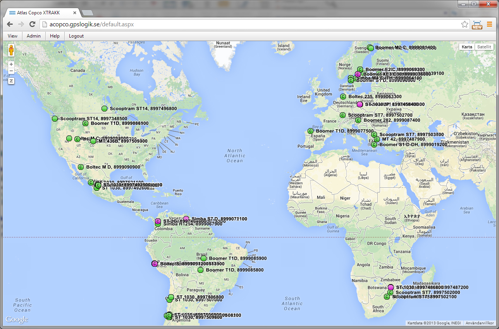
Task: Switch map to Karta view
Action: tap(467, 47)
